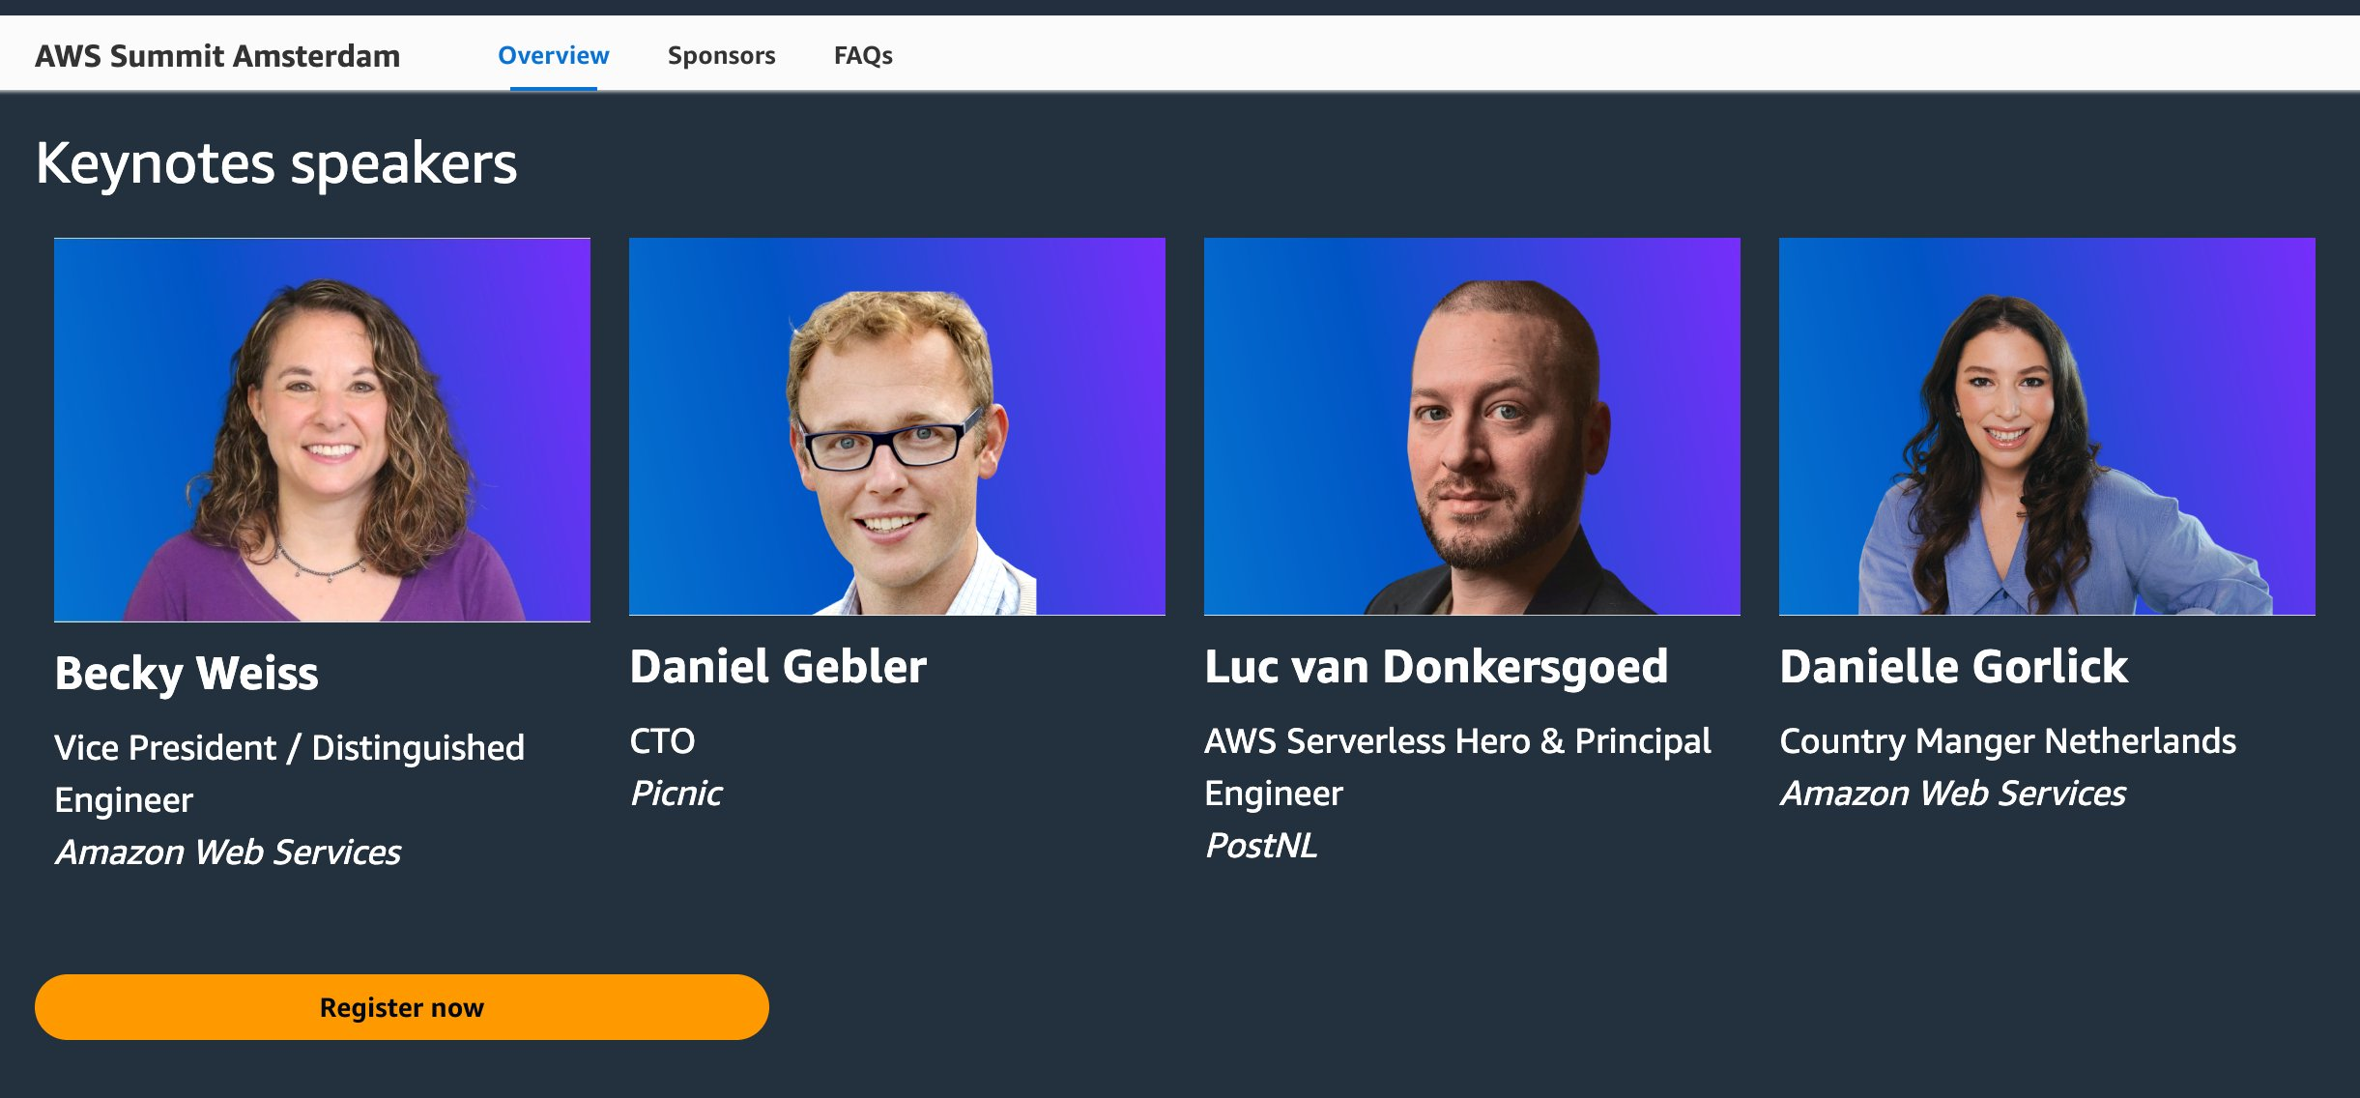
Task: Click Becky Weiss's job title text
Action: pyautogui.click(x=290, y=772)
